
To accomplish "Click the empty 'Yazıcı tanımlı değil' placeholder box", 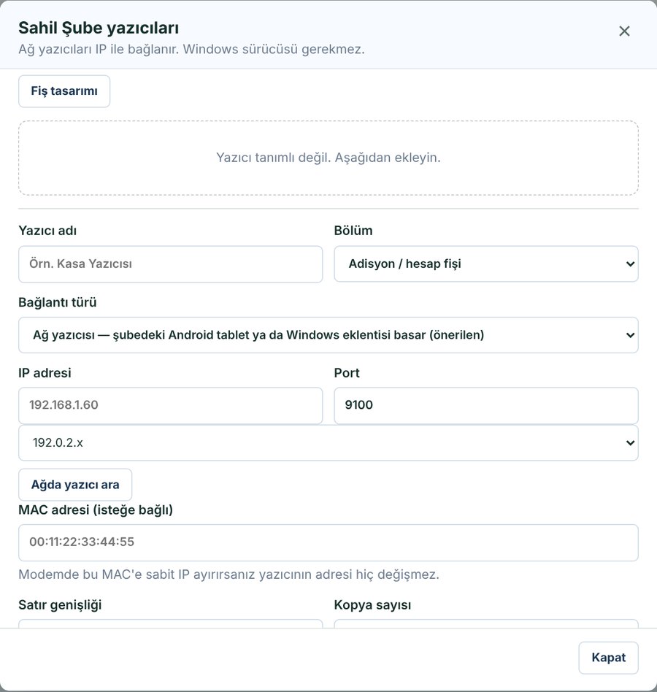I will coord(328,158).
